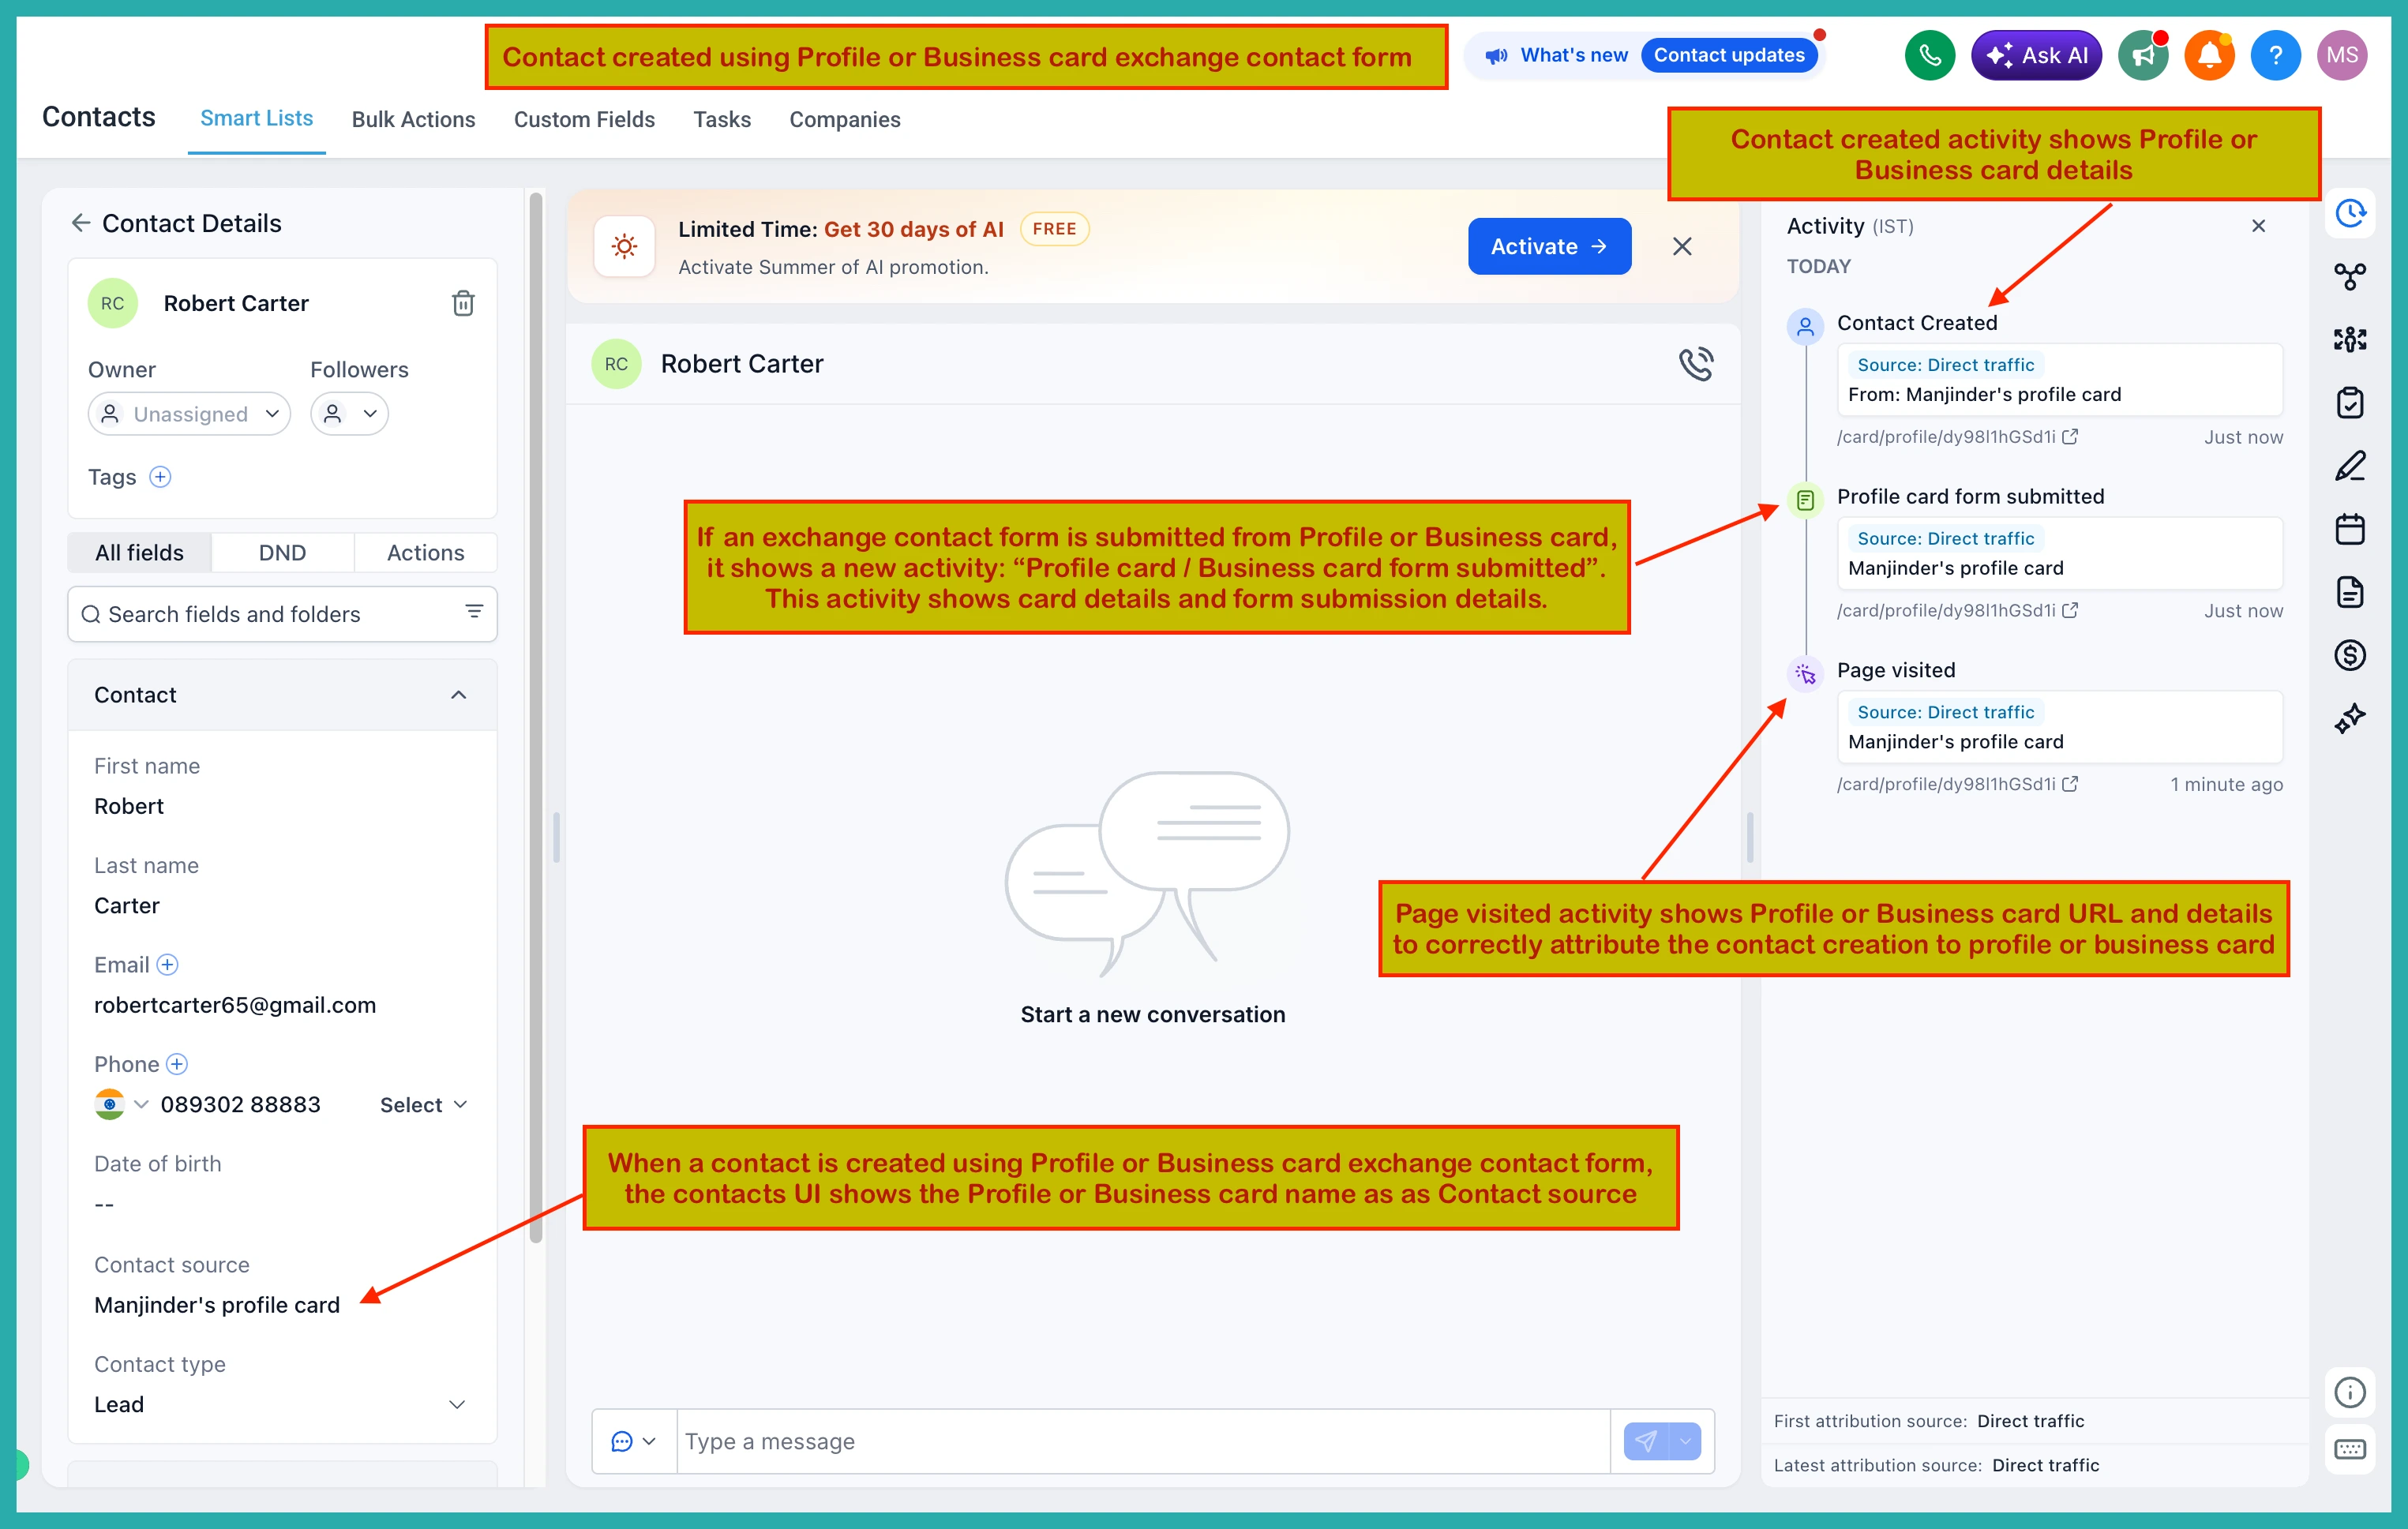Add a tag with the plus icon

tap(160, 477)
